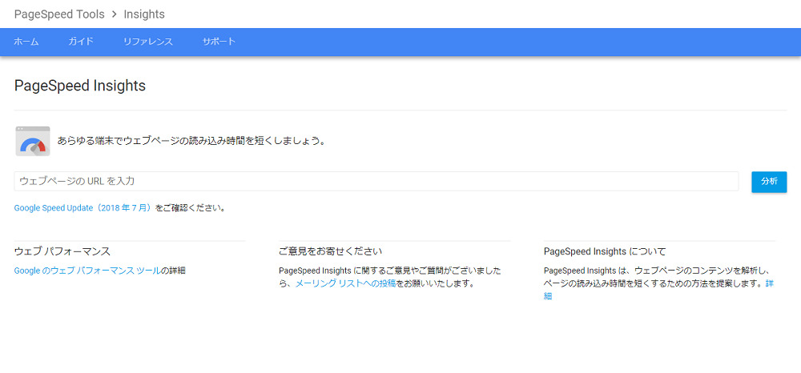The image size is (801, 373).
Task: Click the PageSpeed speedometer icon
Action: tap(33, 141)
